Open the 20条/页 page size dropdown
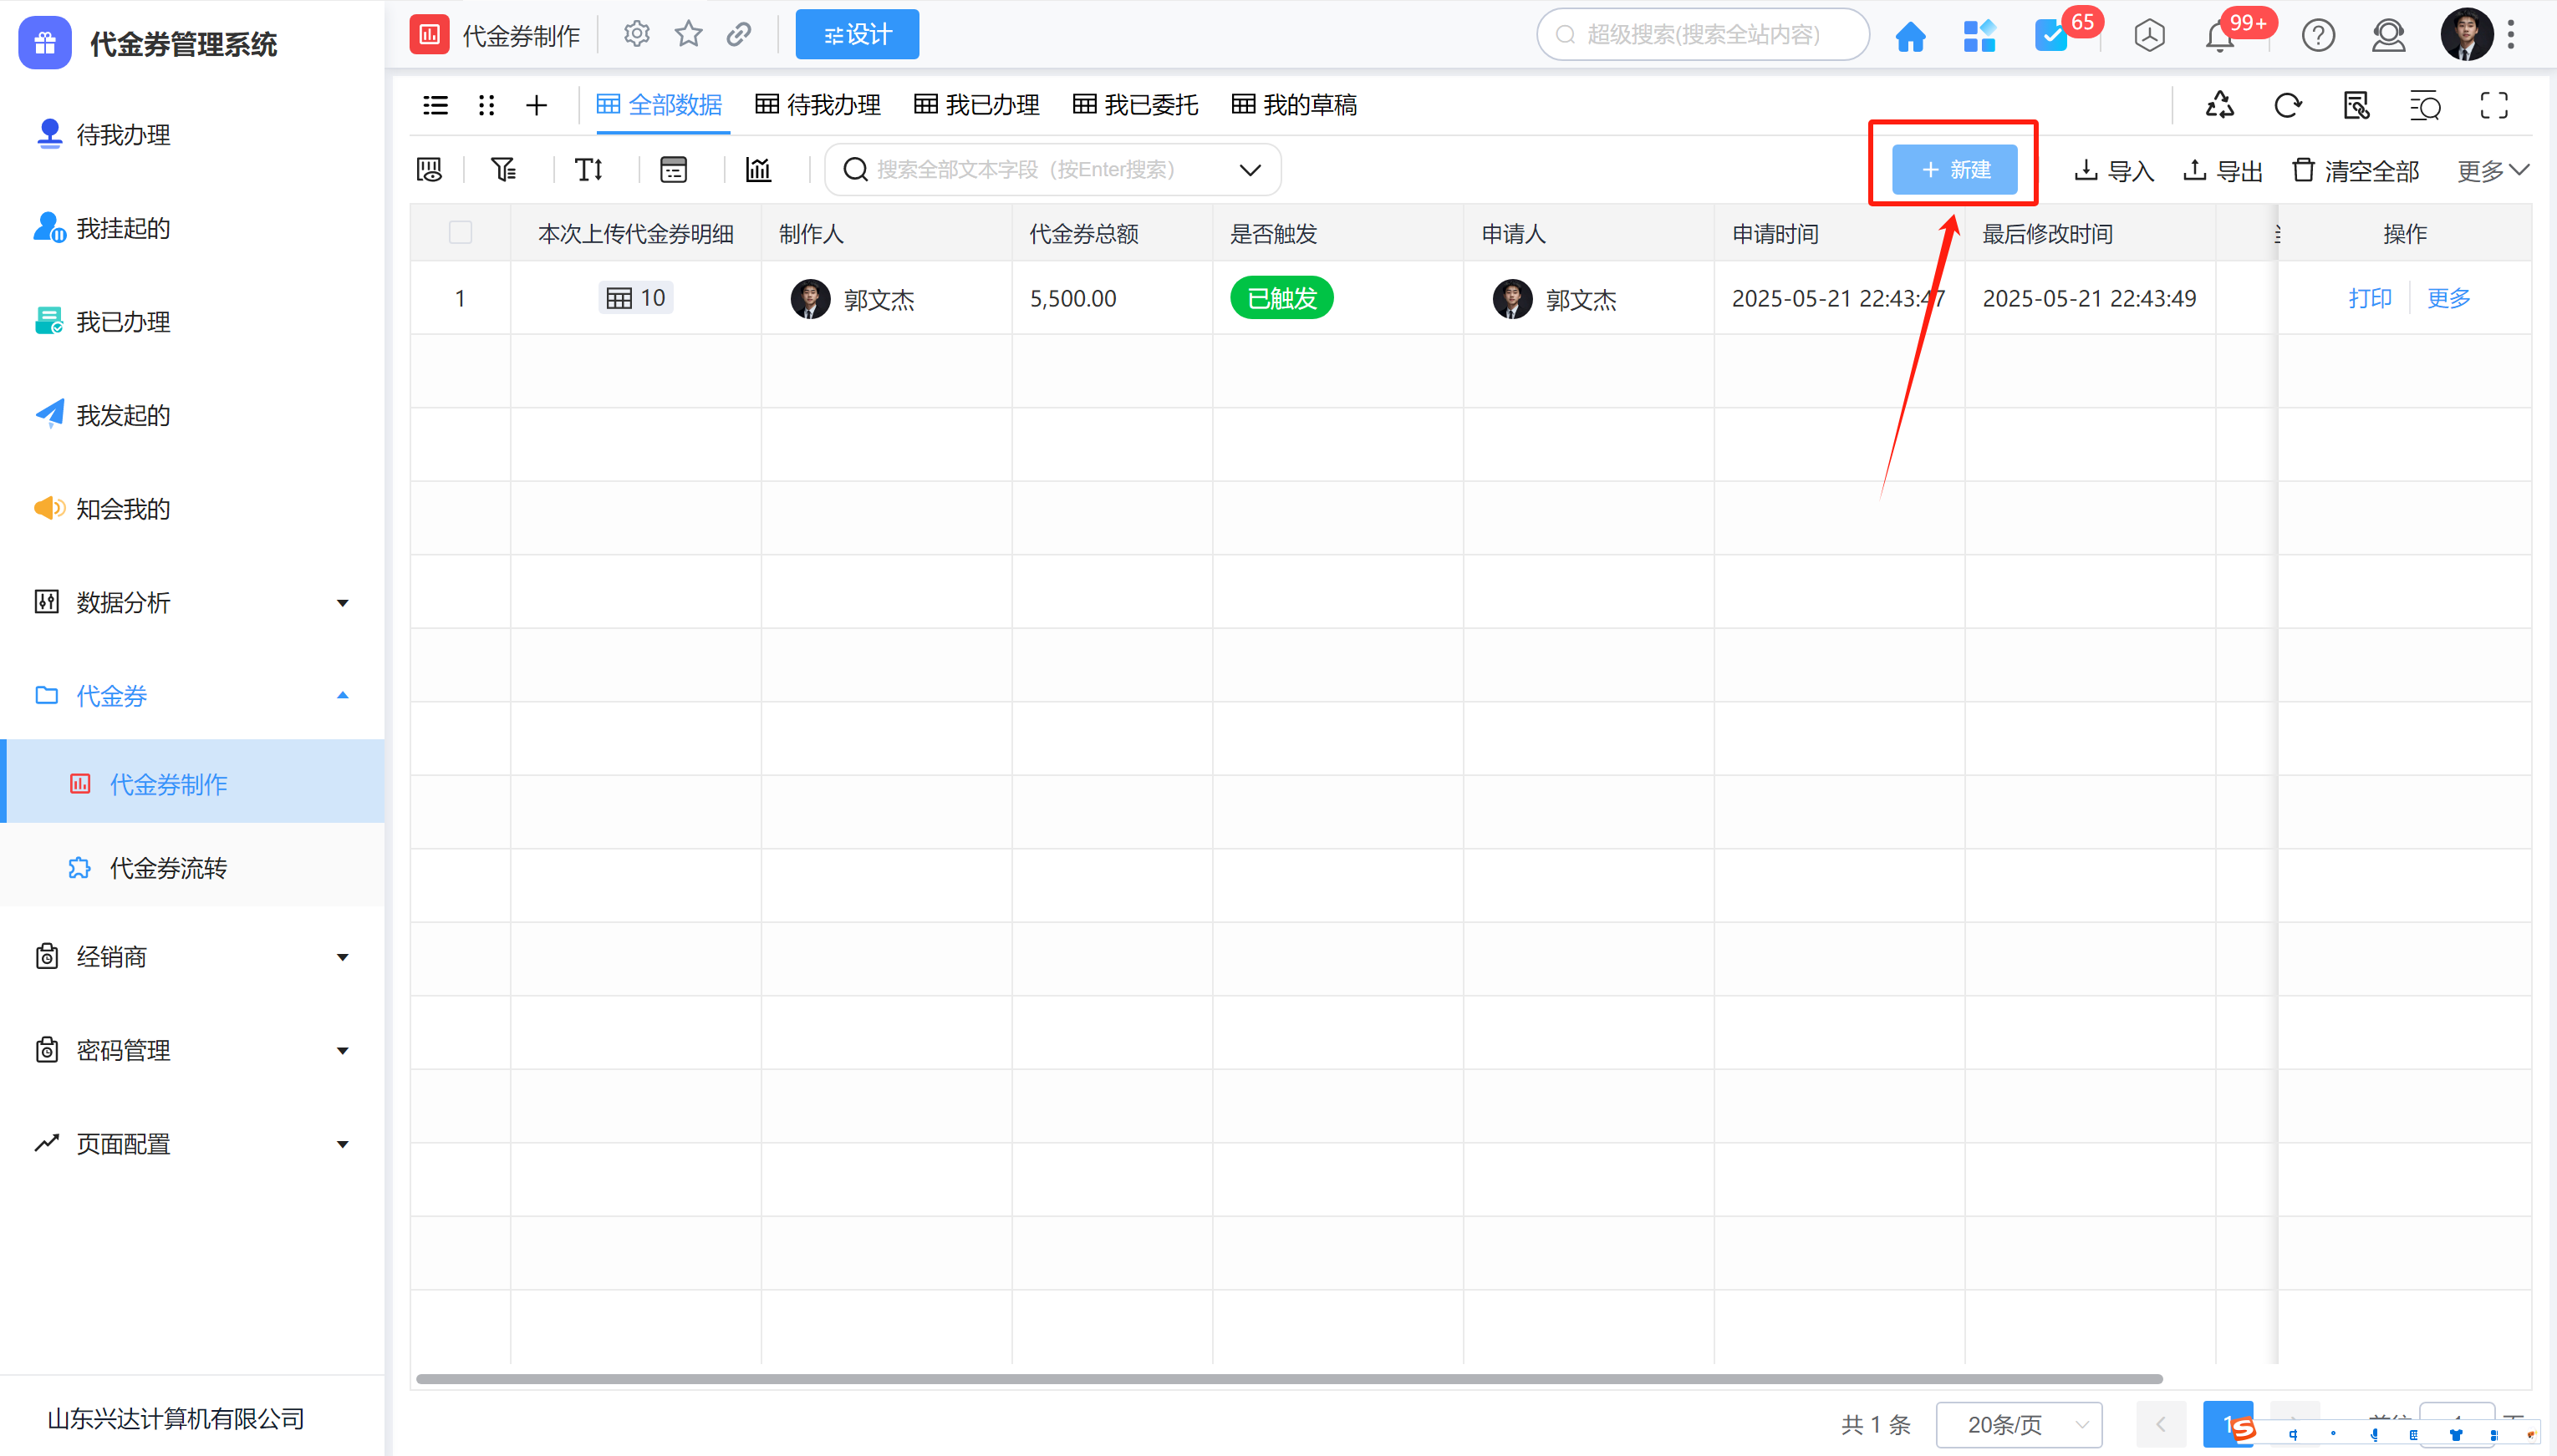The height and width of the screenshot is (1456, 2557). [x=2018, y=1424]
